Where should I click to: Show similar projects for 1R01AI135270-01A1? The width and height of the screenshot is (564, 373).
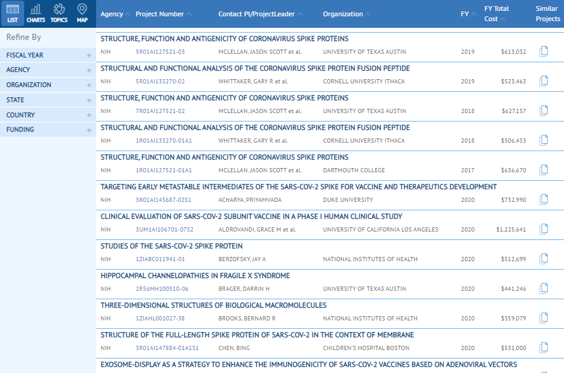[544, 140]
